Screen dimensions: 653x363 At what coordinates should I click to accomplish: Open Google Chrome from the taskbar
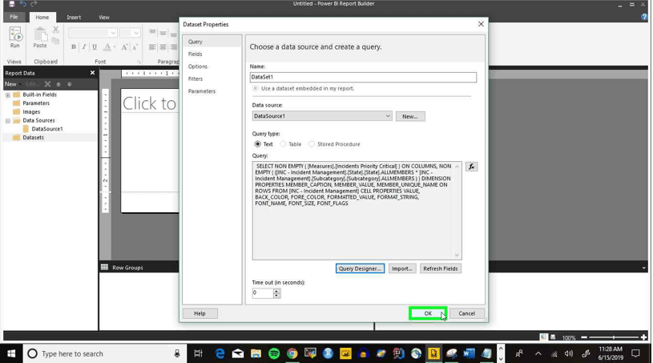[x=292, y=353]
